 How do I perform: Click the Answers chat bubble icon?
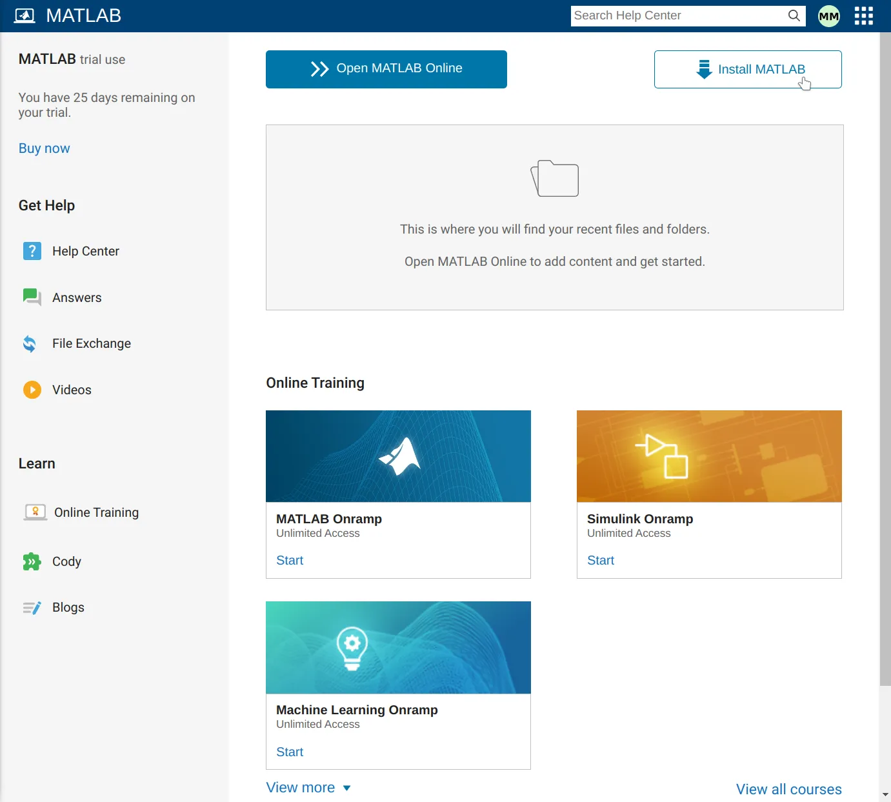point(32,297)
